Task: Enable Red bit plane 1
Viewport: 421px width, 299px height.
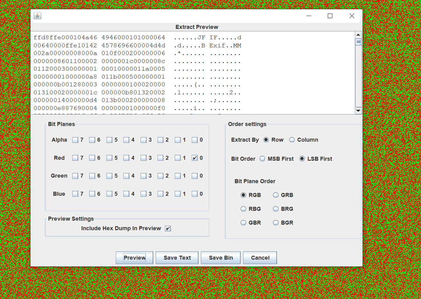Action: pos(178,158)
